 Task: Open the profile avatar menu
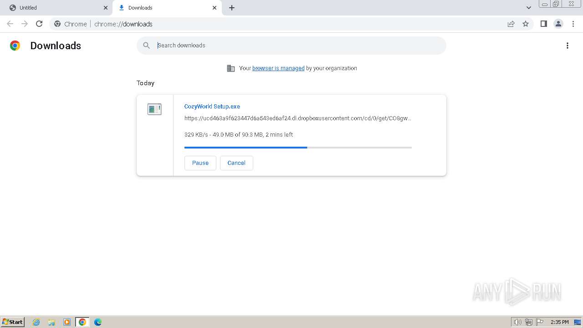coord(558,24)
